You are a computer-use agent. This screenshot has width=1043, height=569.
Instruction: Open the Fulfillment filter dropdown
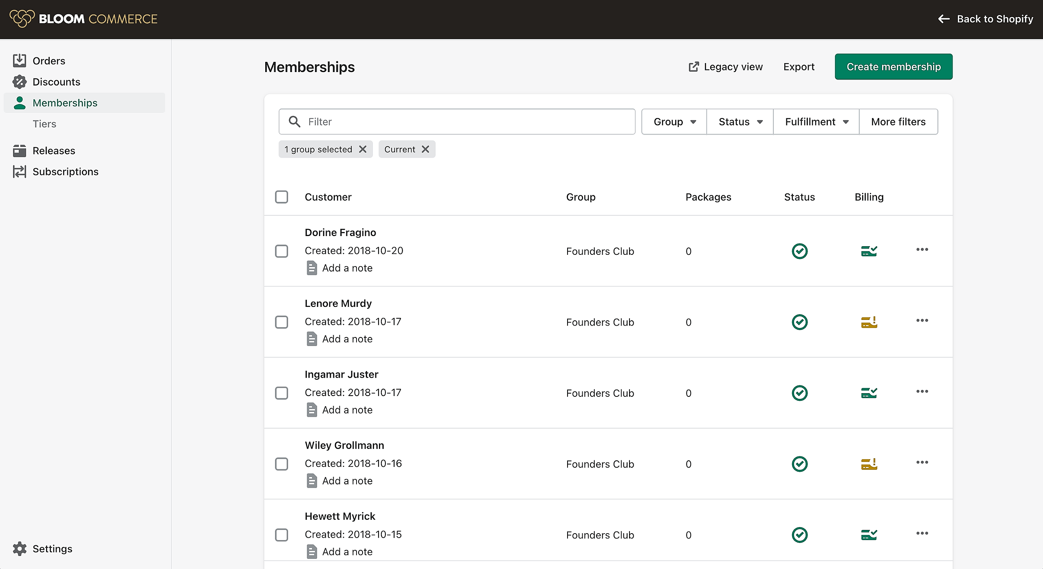816,122
